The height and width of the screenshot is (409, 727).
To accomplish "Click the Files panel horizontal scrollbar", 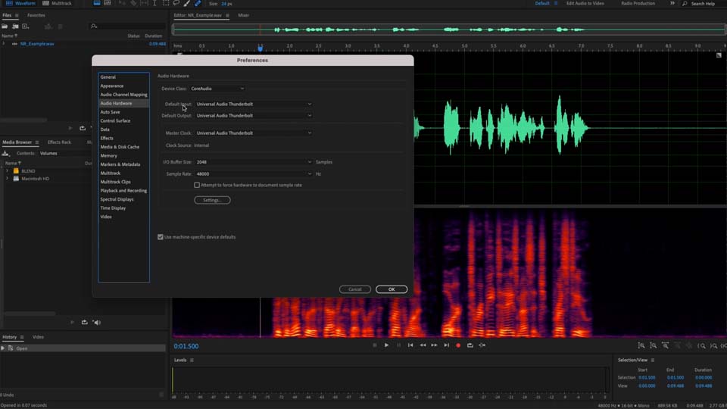I will (23, 120).
